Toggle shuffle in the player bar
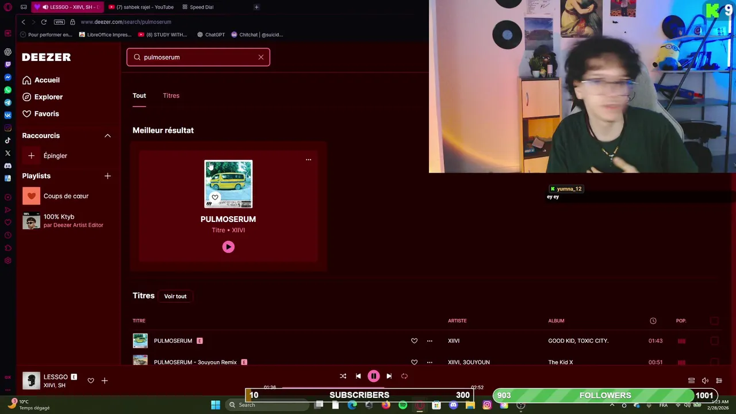Screen dimensions: 736x414 (343, 376)
